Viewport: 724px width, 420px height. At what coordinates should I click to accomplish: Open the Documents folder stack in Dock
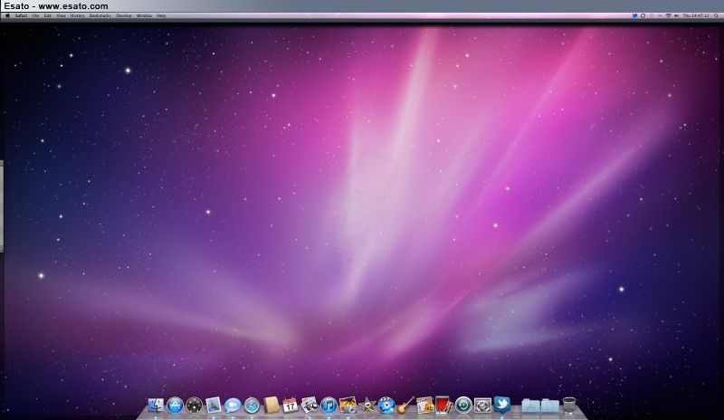click(550, 406)
